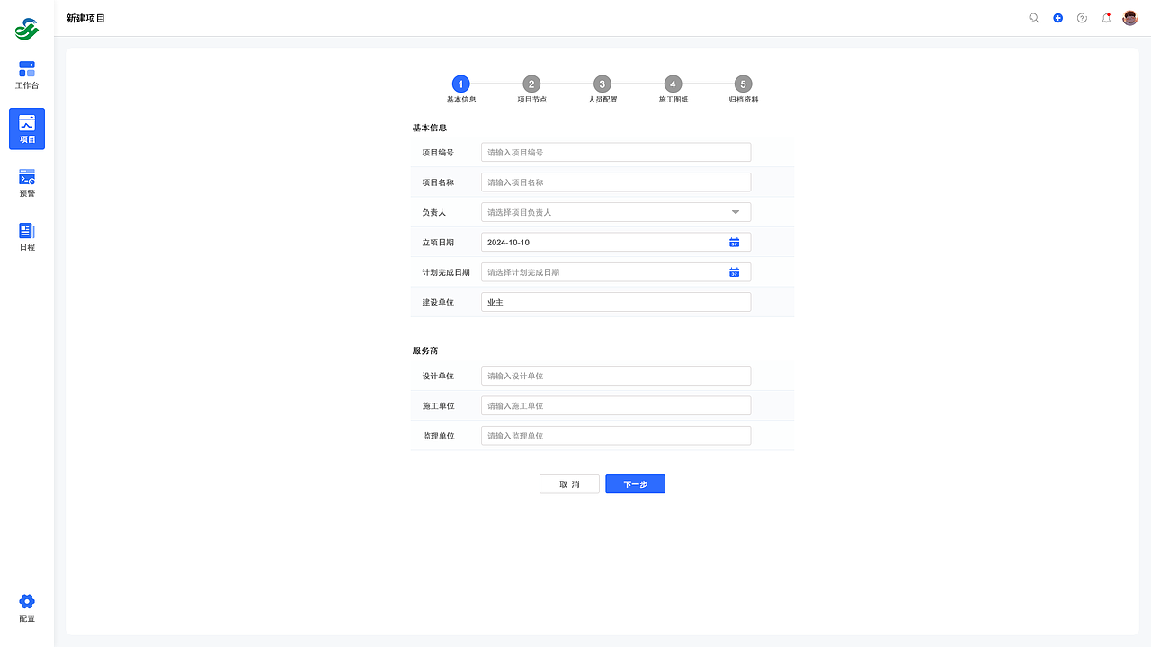Click the blue plus create icon

[x=1057, y=17]
